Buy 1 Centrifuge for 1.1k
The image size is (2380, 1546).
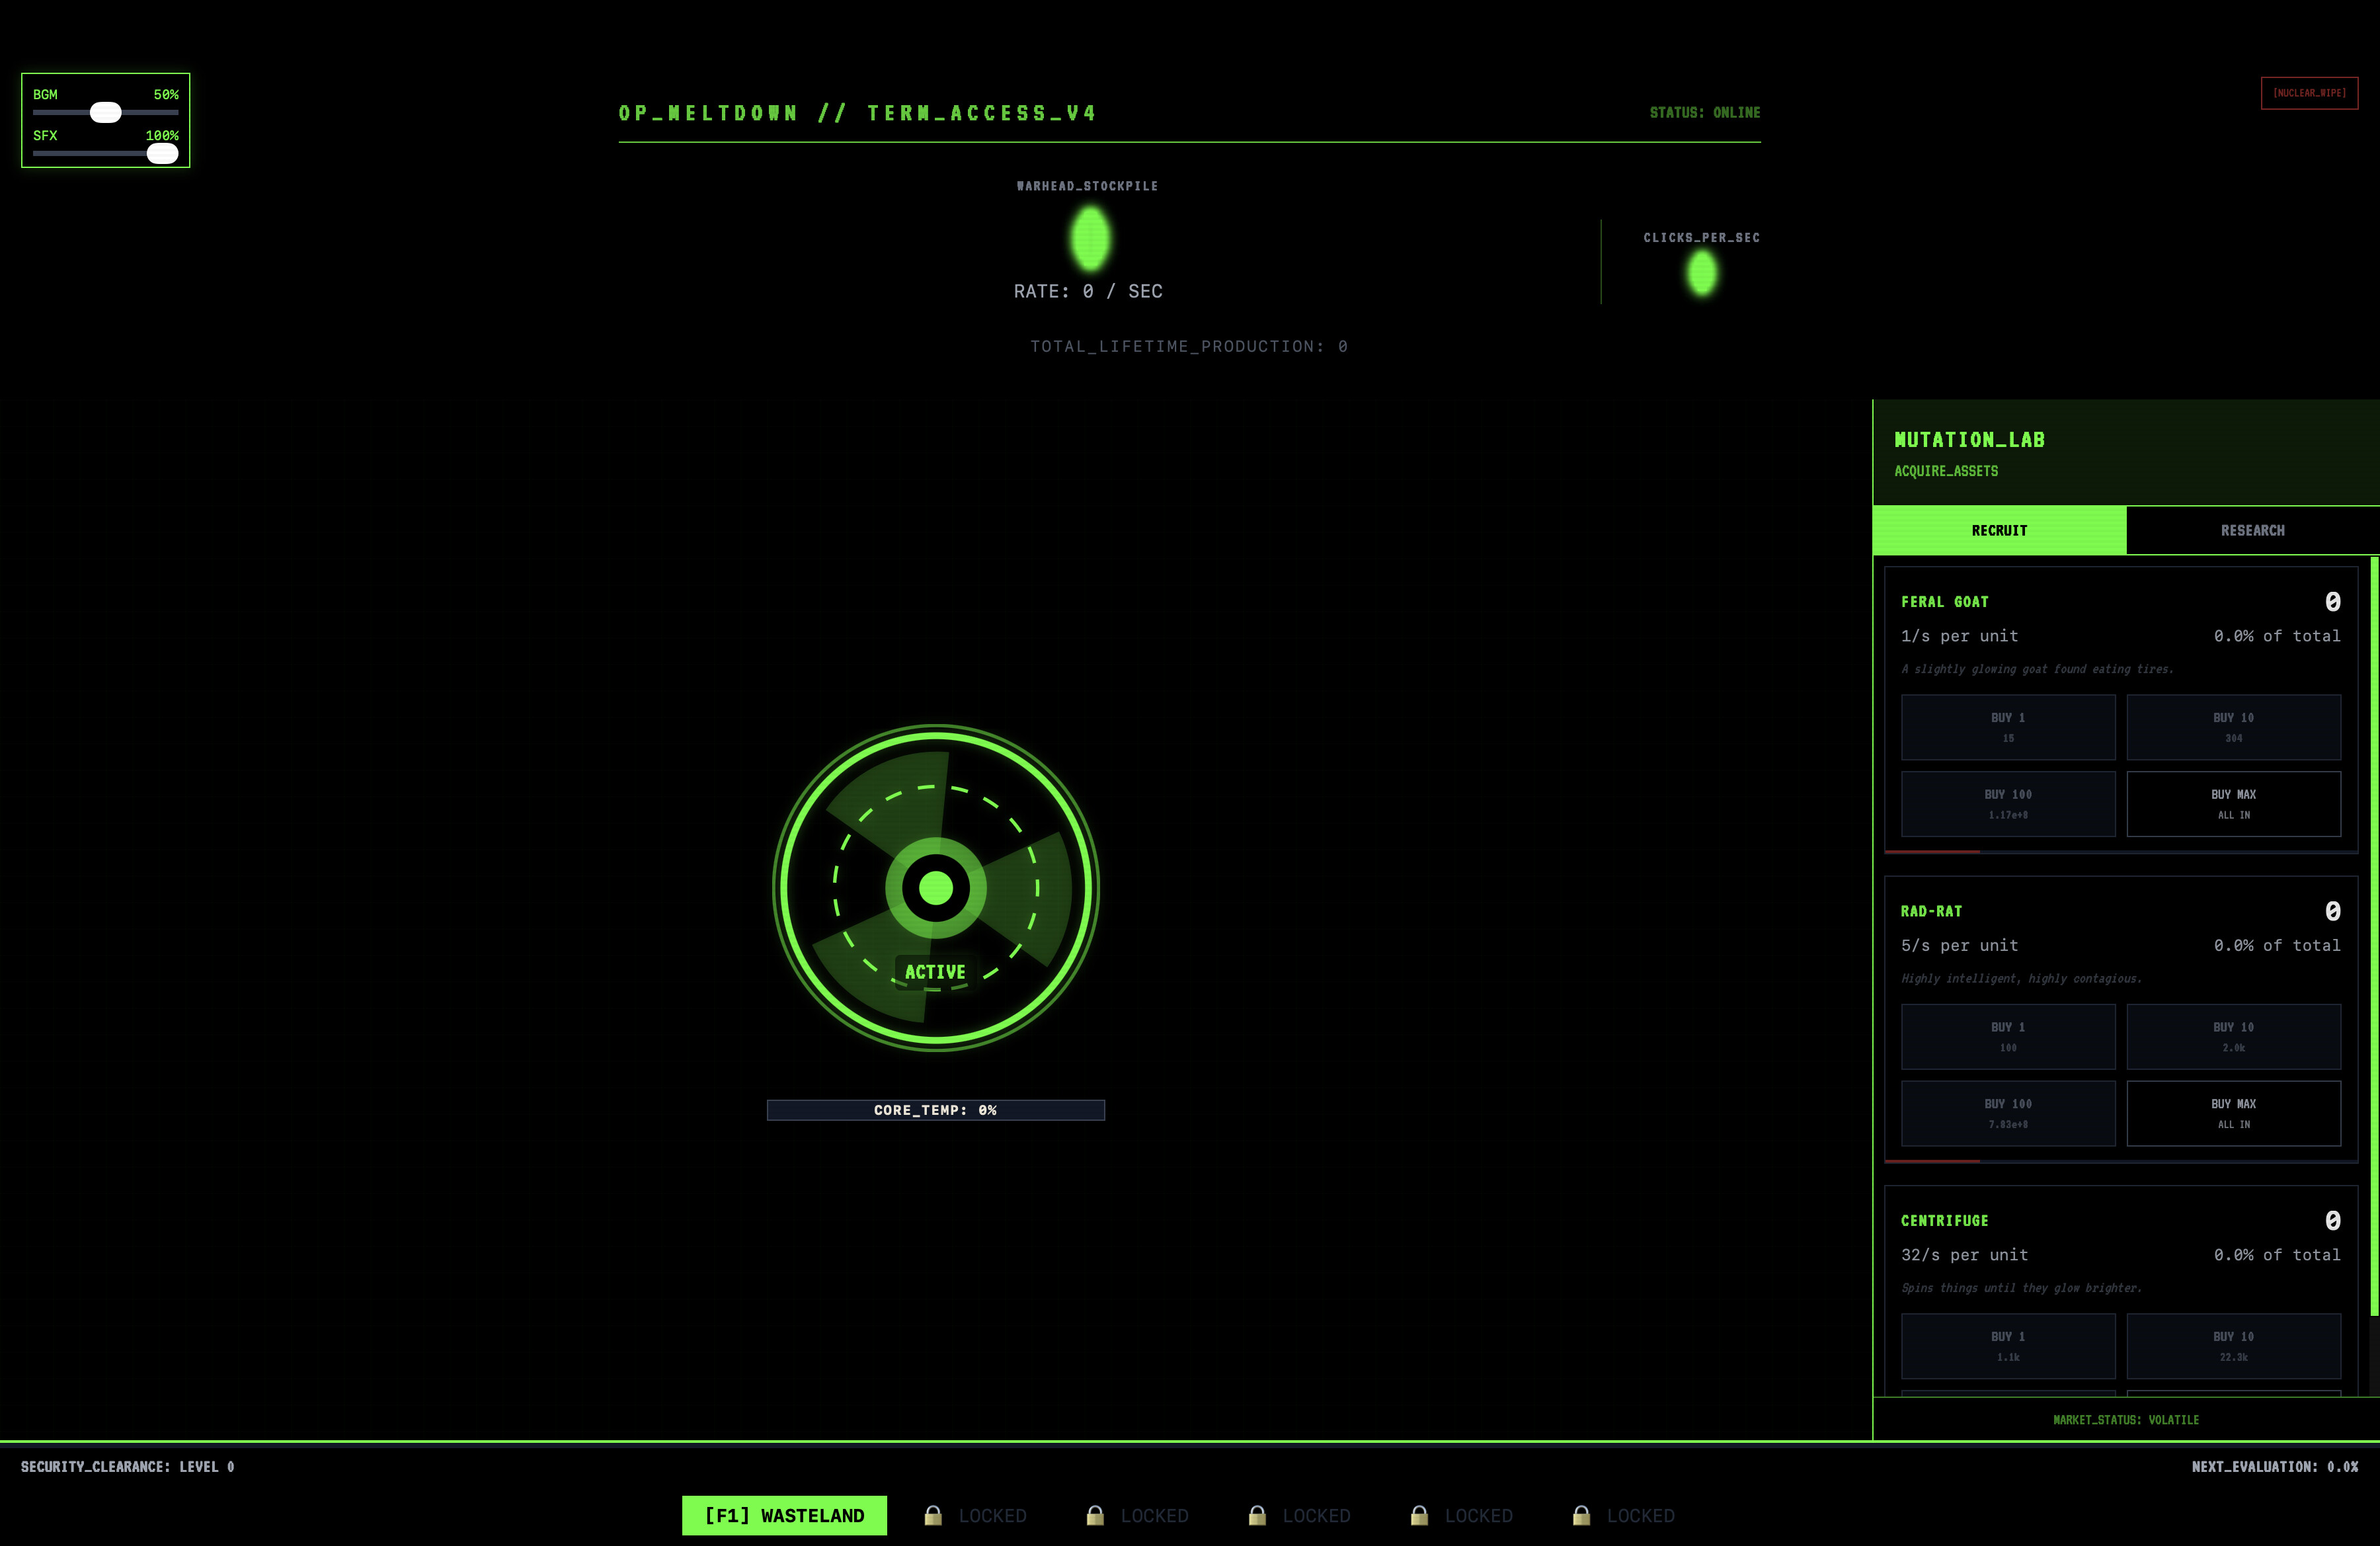pyautogui.click(x=2008, y=1345)
